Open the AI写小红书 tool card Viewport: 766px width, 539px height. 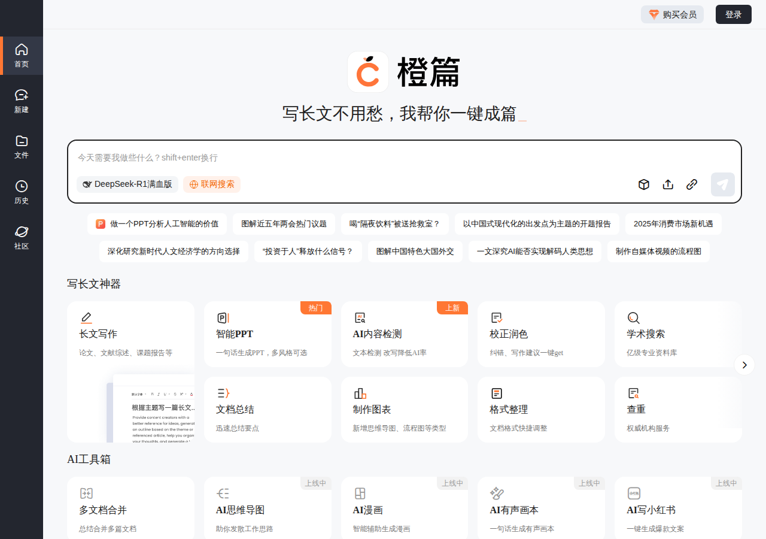[678, 508]
